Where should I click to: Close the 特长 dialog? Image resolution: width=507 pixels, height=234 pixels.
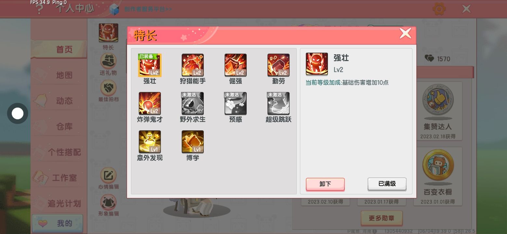pyautogui.click(x=405, y=33)
